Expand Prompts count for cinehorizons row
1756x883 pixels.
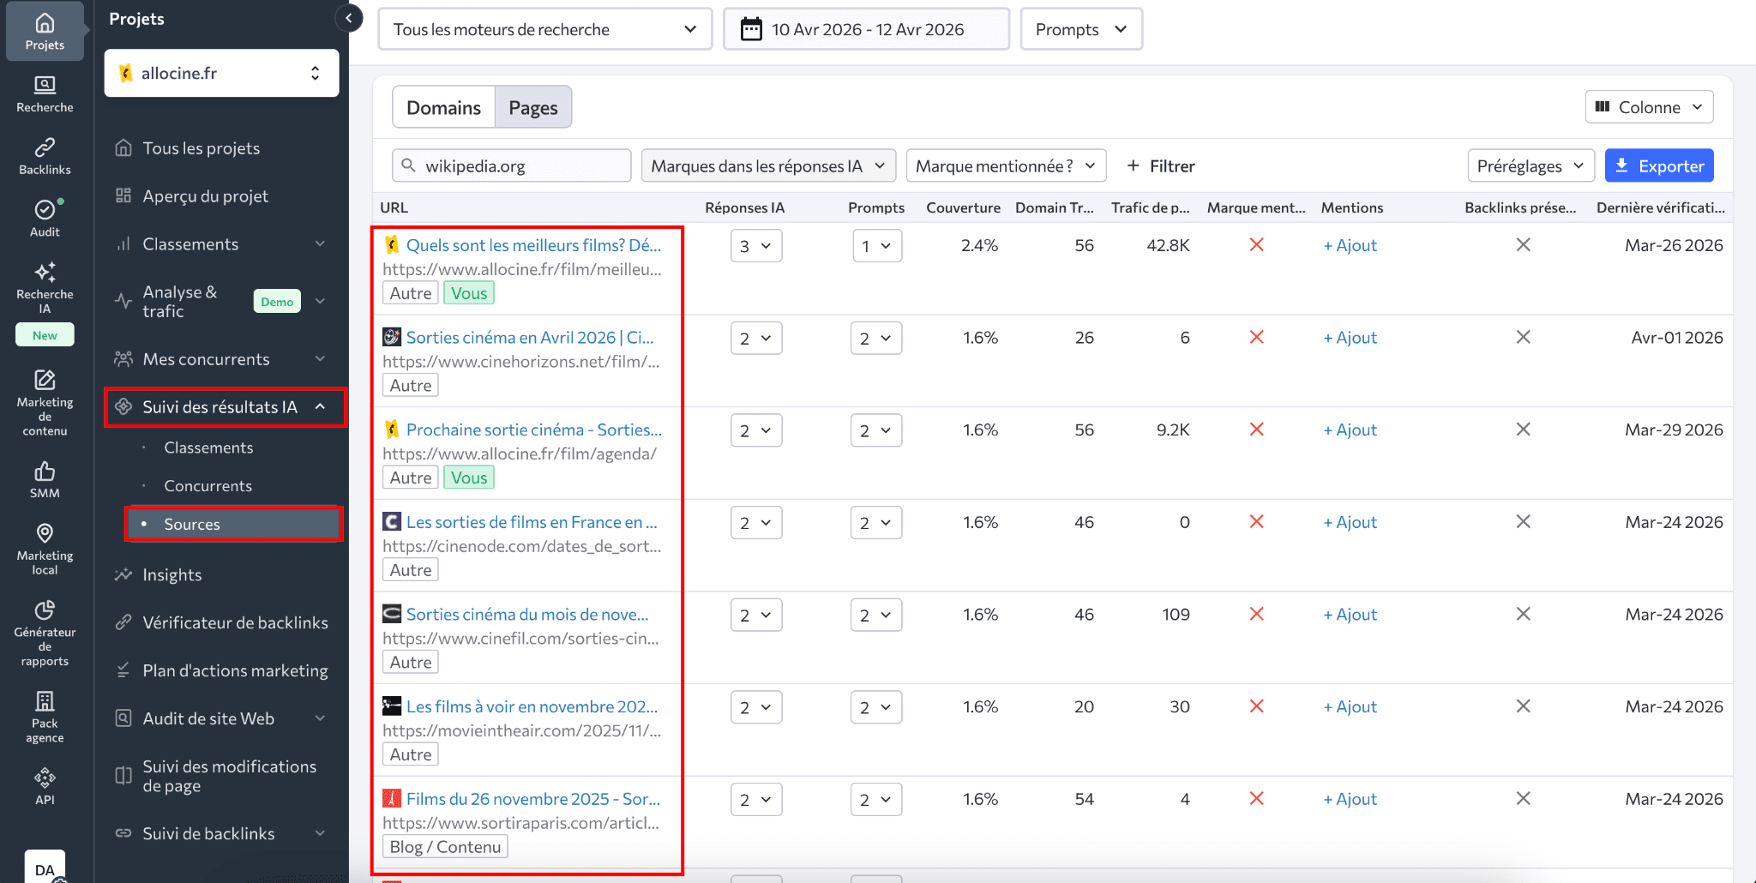876,339
